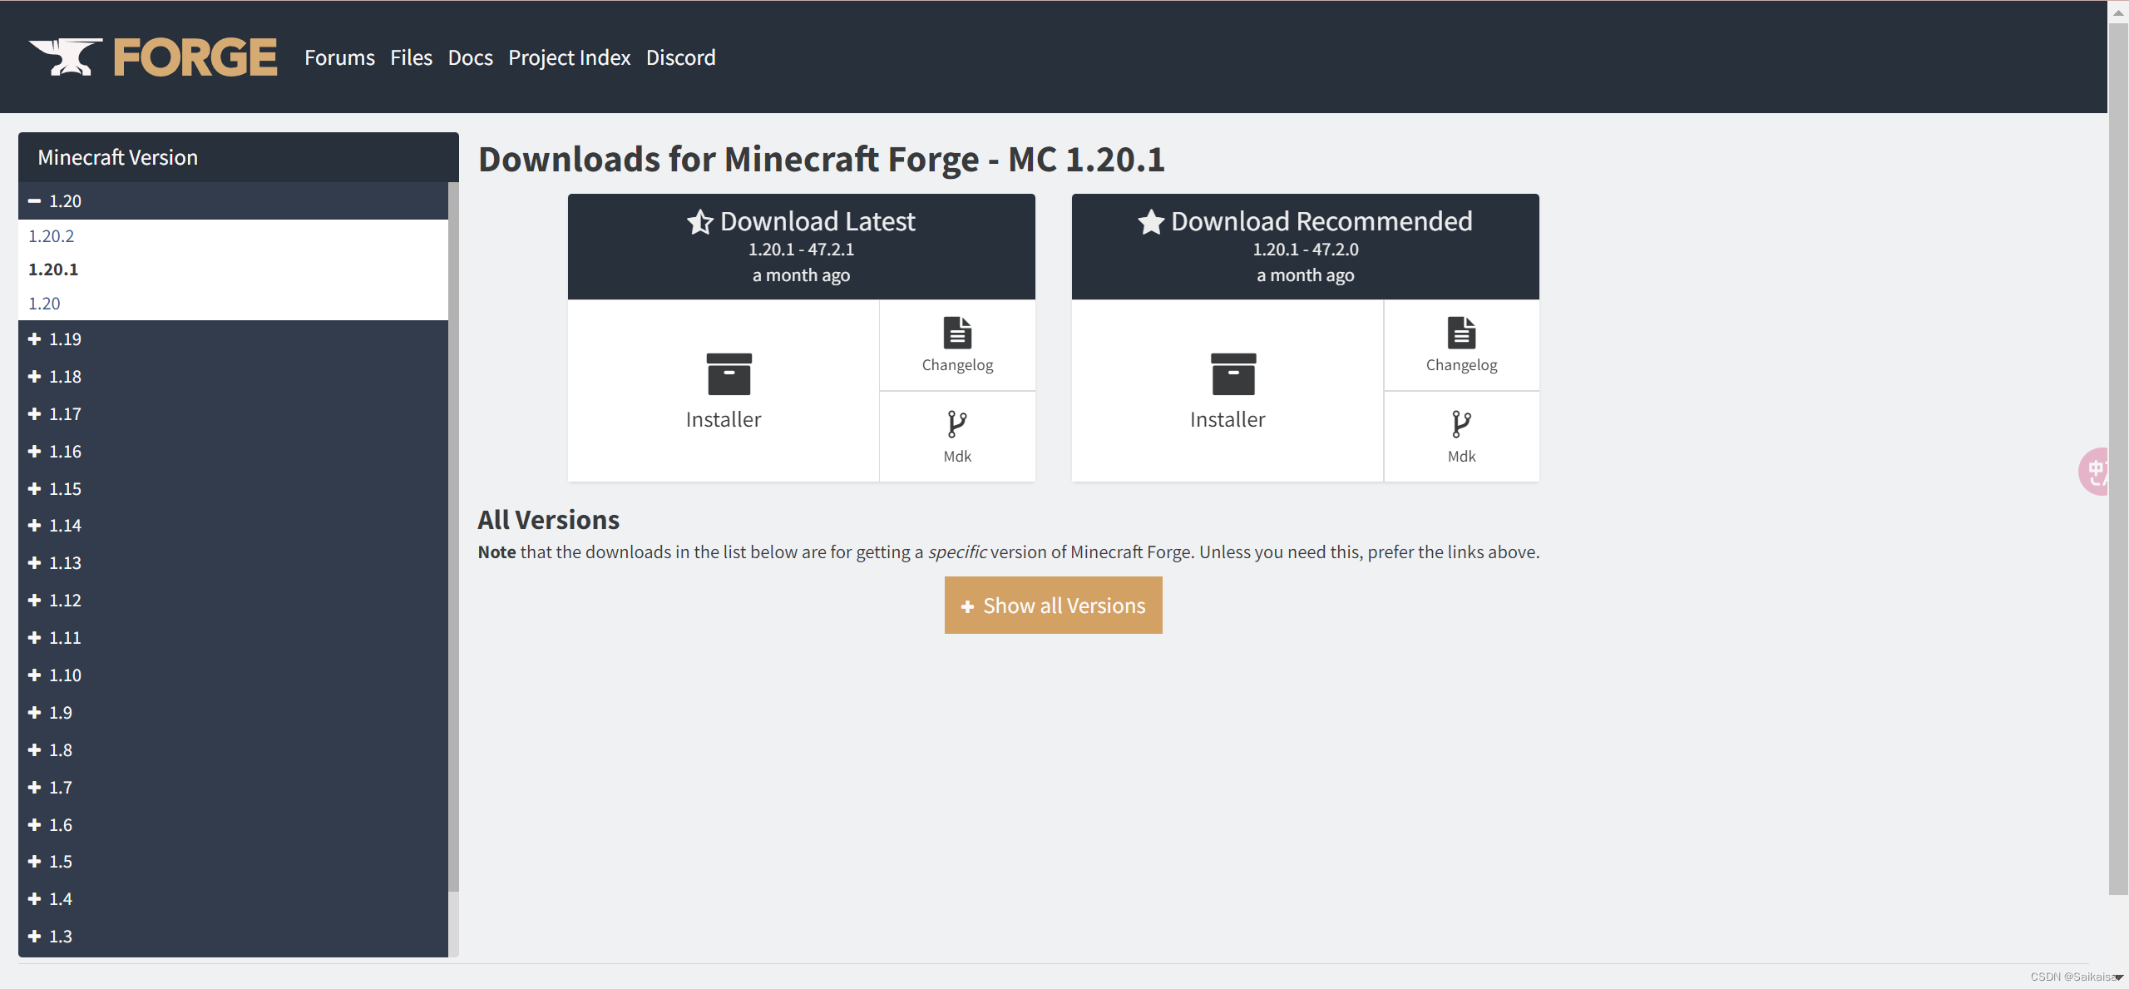Select Minecraft version 1.20.2

(x=52, y=236)
